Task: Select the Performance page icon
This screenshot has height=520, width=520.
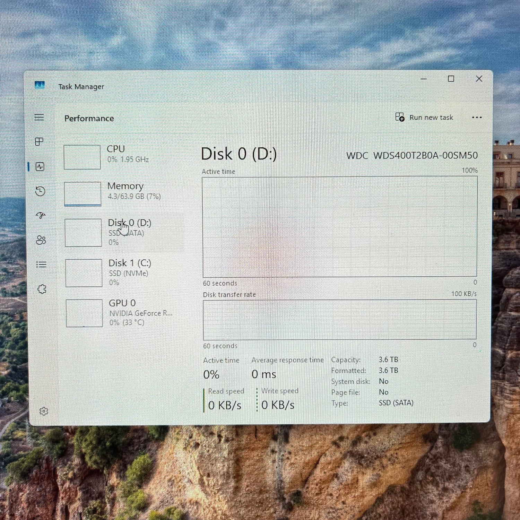Action: (x=40, y=167)
